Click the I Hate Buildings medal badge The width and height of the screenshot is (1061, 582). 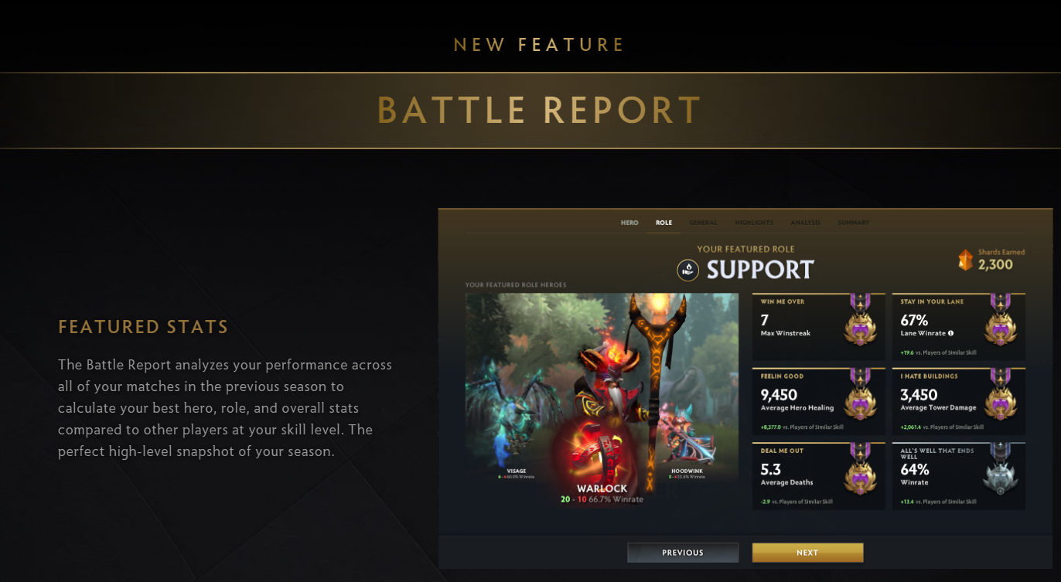[x=1000, y=395]
